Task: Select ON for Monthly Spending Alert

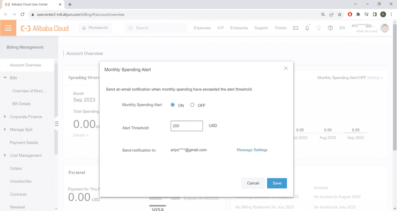Action: click(x=173, y=105)
